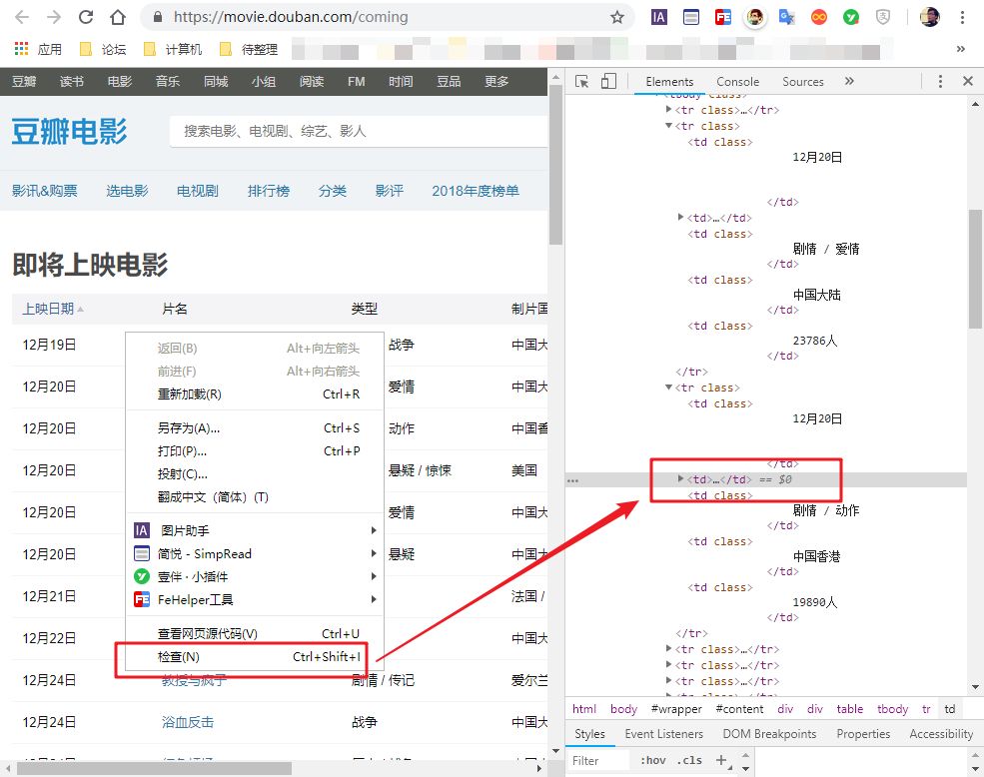
Task: Go to browser home page icon
Action: pos(118,17)
